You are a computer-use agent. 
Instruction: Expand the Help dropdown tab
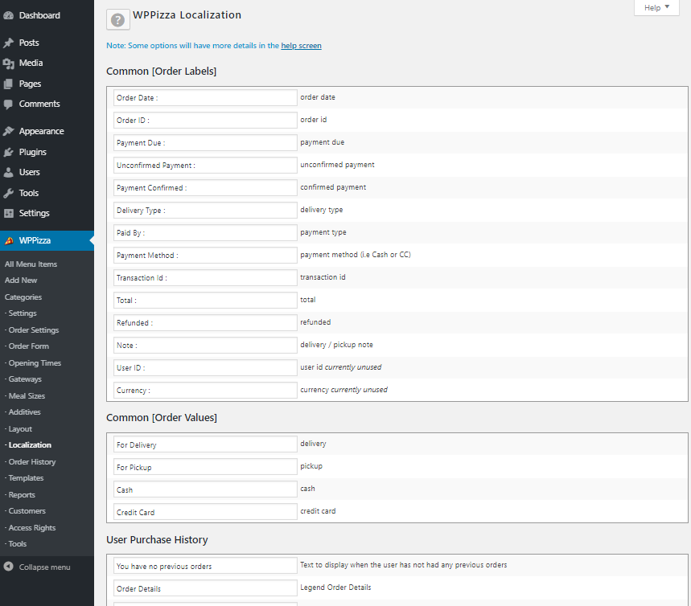click(x=656, y=8)
